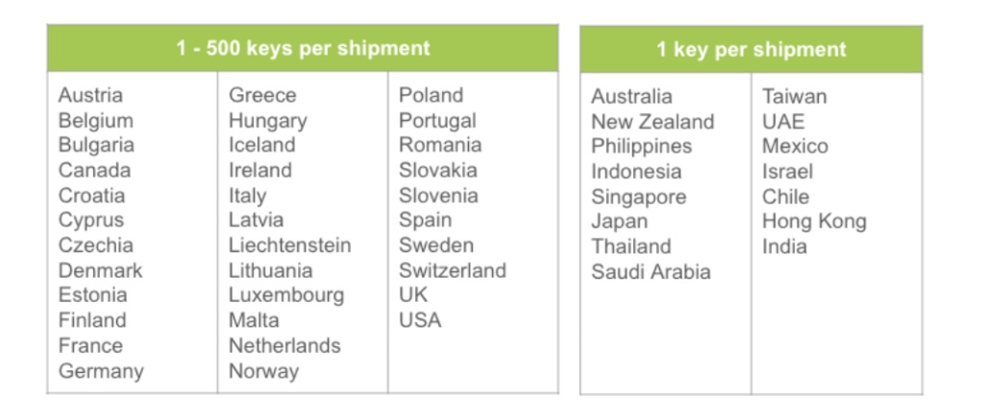Click on USA

coord(420,320)
